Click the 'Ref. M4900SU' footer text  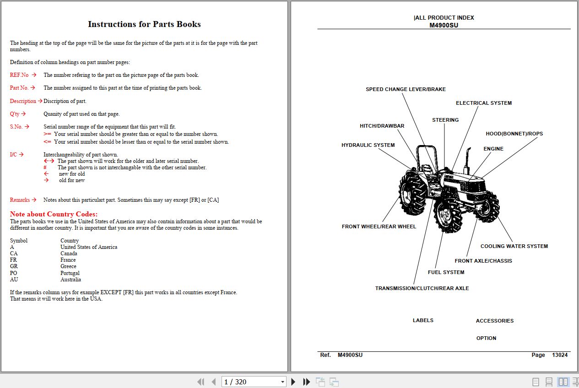coord(341,355)
